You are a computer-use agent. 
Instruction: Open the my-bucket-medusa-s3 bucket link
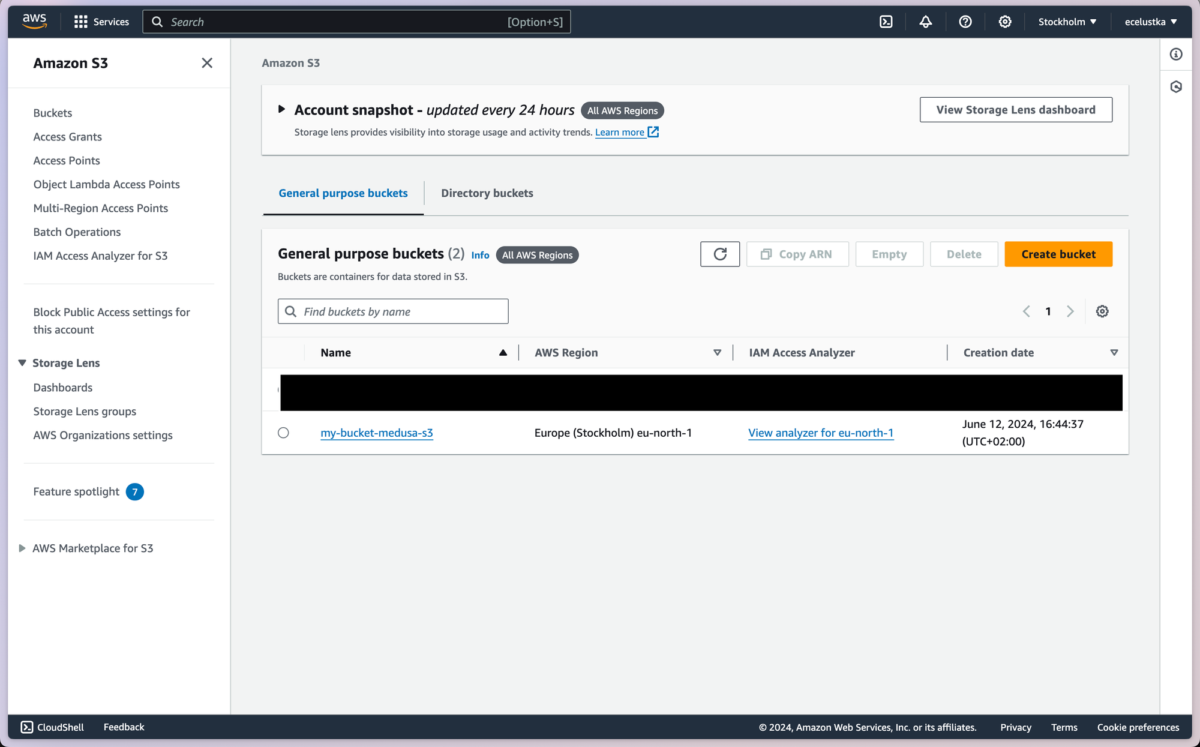click(x=377, y=433)
